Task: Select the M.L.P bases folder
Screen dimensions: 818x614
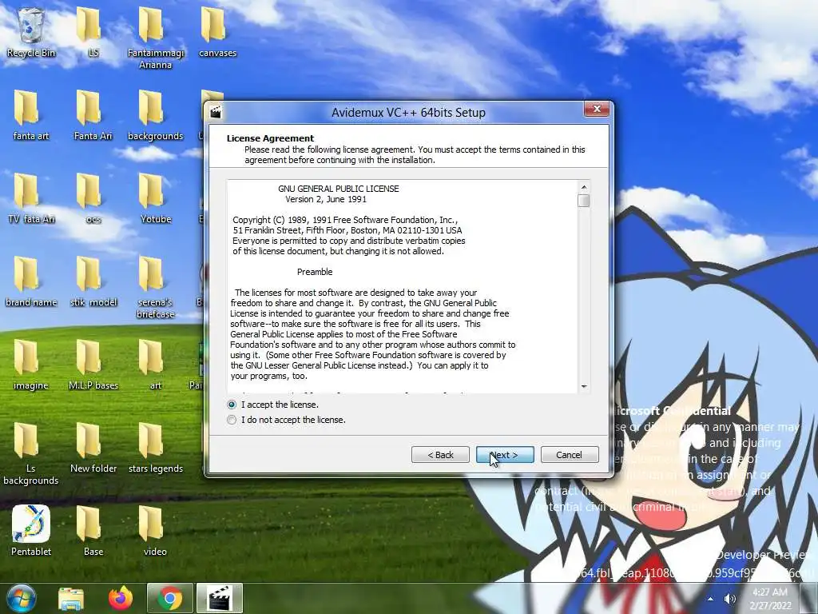Action: [93, 365]
